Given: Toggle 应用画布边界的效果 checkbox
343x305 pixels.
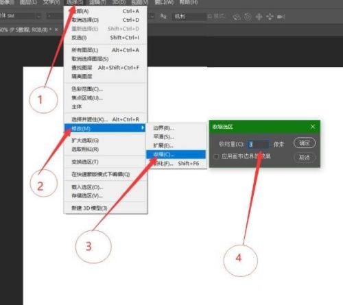Looking at the screenshot, I should tap(216, 156).
